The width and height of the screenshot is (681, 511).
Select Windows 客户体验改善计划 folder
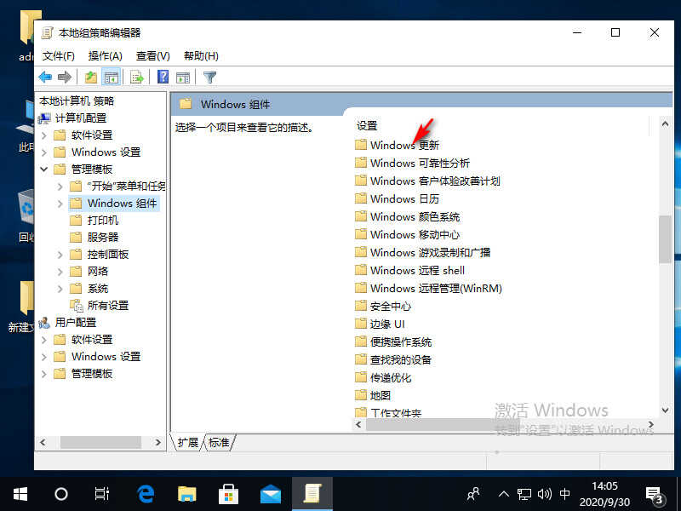(427, 181)
